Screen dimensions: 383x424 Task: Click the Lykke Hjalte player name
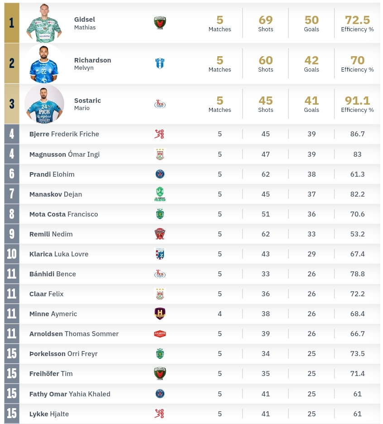(x=49, y=414)
